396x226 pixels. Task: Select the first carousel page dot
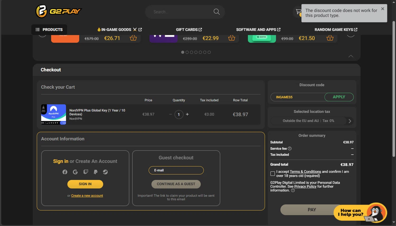point(183,52)
